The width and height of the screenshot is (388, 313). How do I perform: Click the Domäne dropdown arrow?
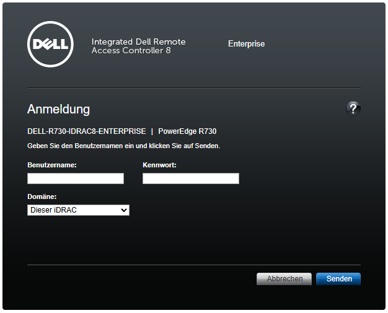coord(124,210)
